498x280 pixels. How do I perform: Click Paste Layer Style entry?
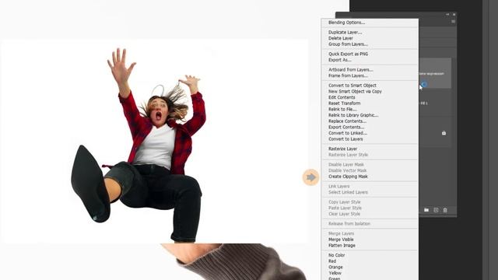(x=345, y=208)
